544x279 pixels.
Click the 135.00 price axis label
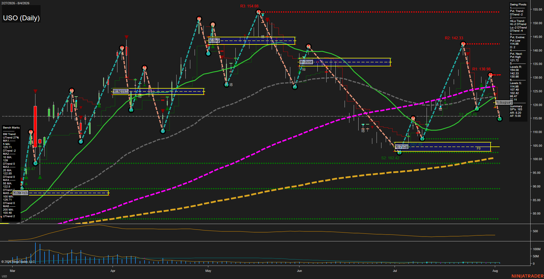tap(537, 64)
